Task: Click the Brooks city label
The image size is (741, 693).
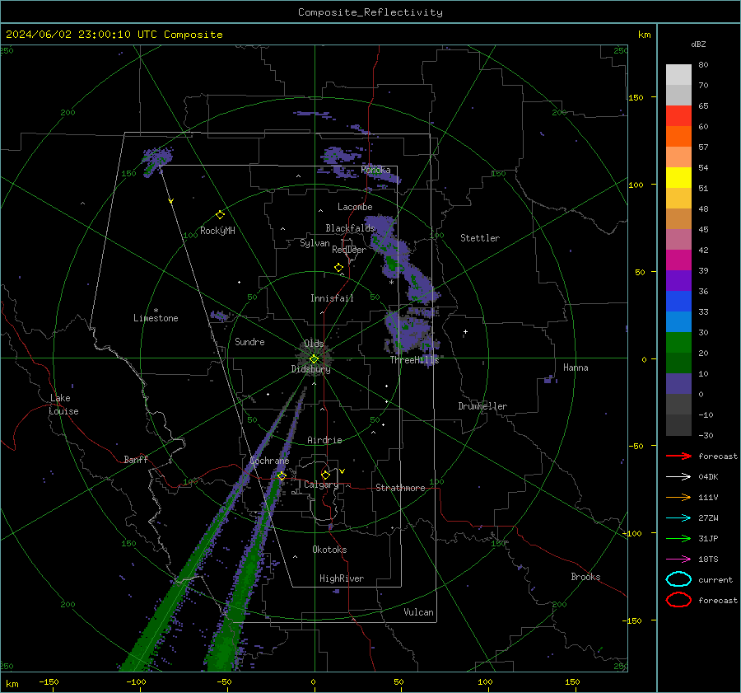Action: pyautogui.click(x=585, y=577)
